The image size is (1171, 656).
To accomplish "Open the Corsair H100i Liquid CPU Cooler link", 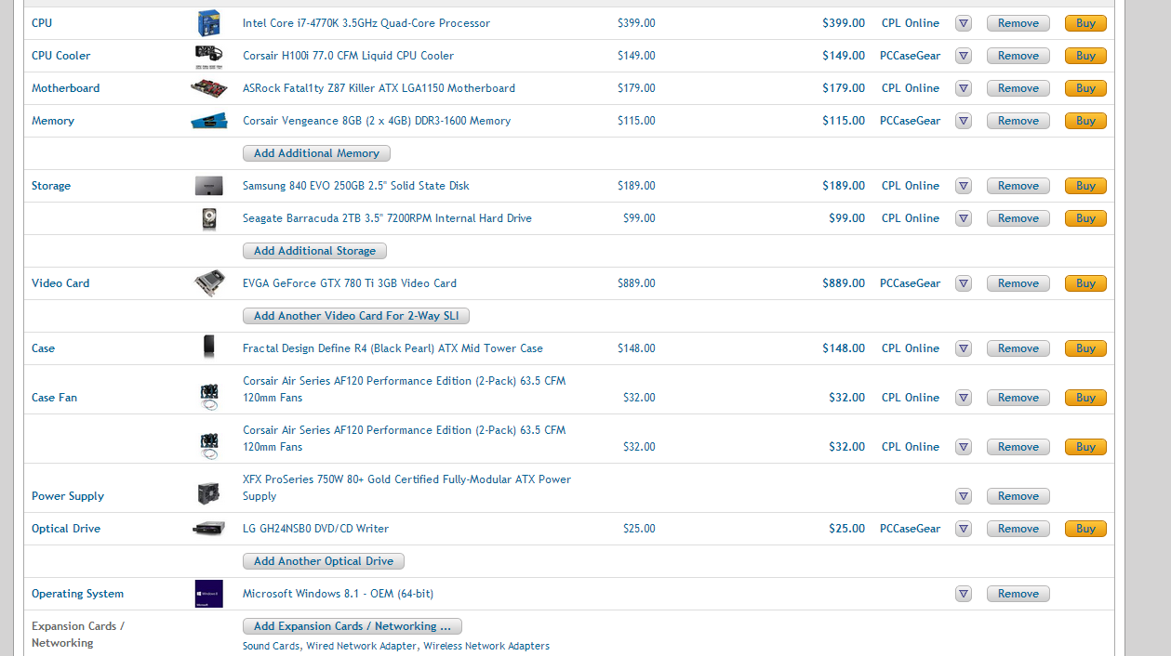I will [x=348, y=56].
